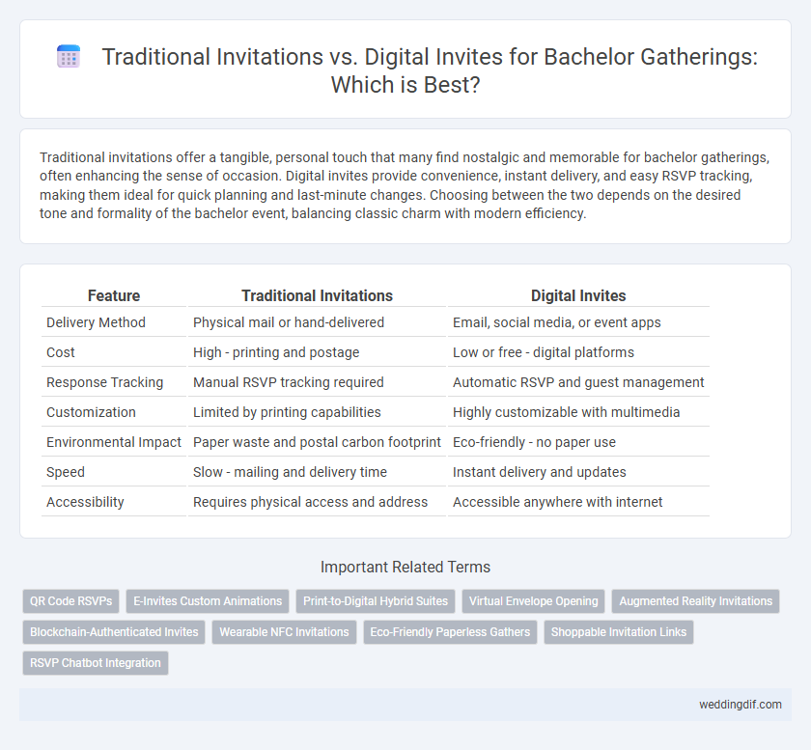This screenshot has width=811, height=750.
Task: Click the Important Related Terms heading
Action: coord(405,567)
